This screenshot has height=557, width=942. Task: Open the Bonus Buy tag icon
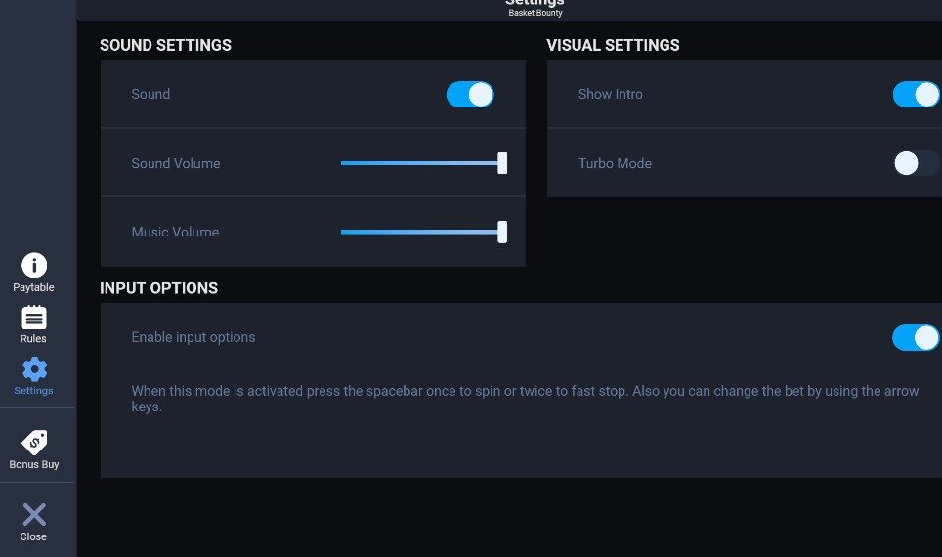click(x=34, y=443)
